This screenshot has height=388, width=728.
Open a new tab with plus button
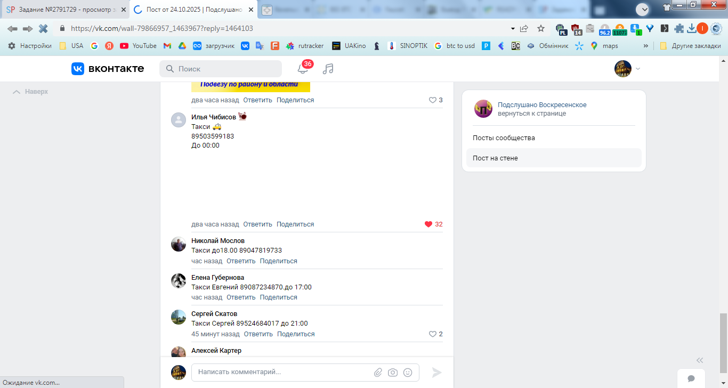[266, 10]
